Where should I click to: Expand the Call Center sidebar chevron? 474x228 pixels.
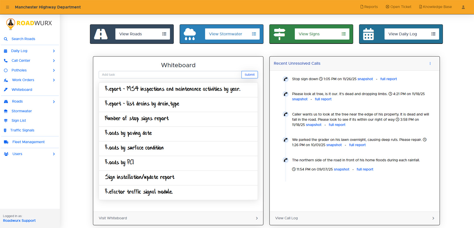[54, 61]
